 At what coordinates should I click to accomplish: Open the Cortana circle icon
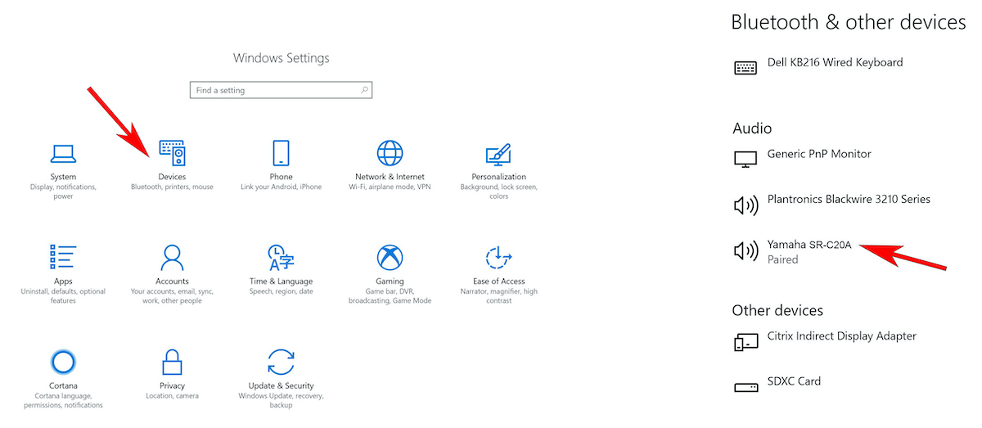[x=63, y=362]
